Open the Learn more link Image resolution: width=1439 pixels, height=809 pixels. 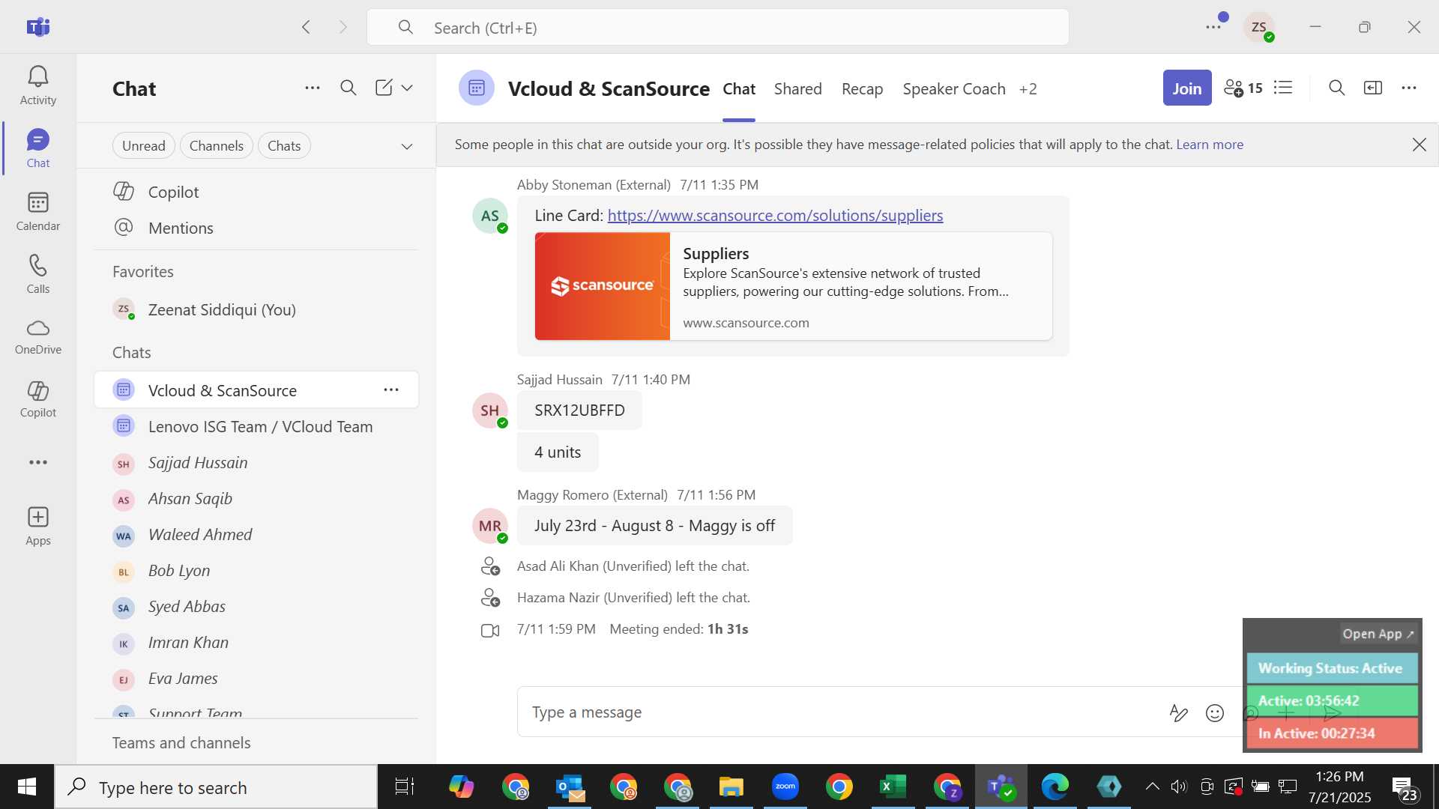tap(1210, 145)
